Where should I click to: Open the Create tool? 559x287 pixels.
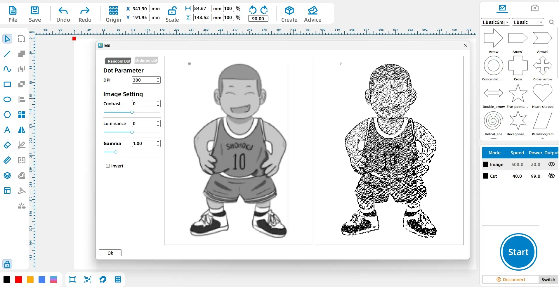tap(289, 14)
